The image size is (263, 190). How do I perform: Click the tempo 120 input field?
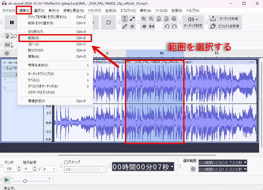click(x=11, y=169)
